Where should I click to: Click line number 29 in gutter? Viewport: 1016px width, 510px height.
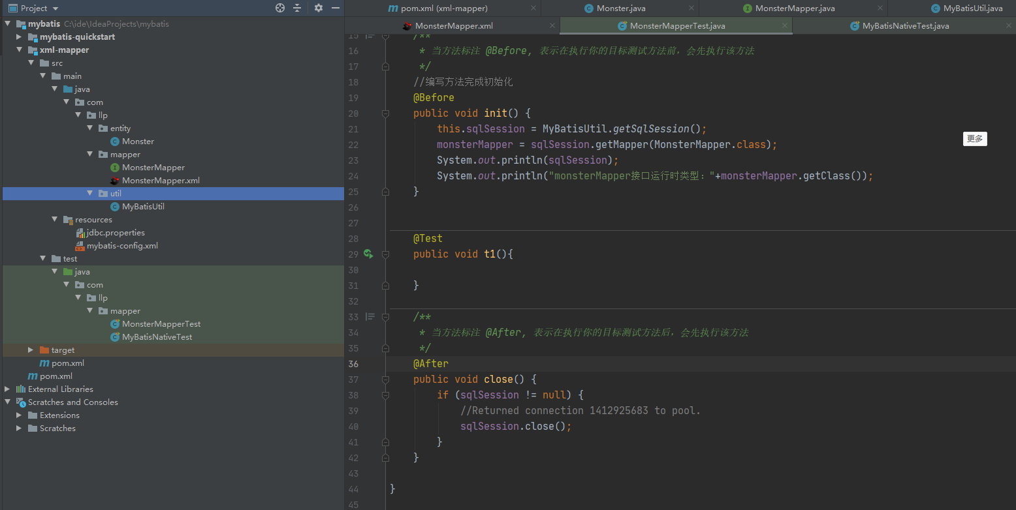click(x=353, y=254)
